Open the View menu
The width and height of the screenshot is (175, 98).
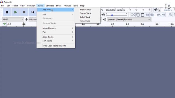tap(22, 5)
